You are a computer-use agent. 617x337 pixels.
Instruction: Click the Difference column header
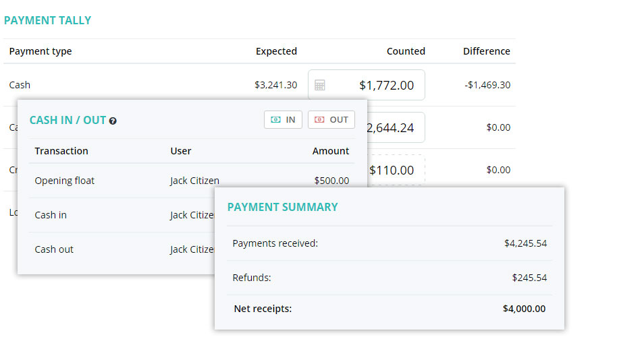click(486, 51)
